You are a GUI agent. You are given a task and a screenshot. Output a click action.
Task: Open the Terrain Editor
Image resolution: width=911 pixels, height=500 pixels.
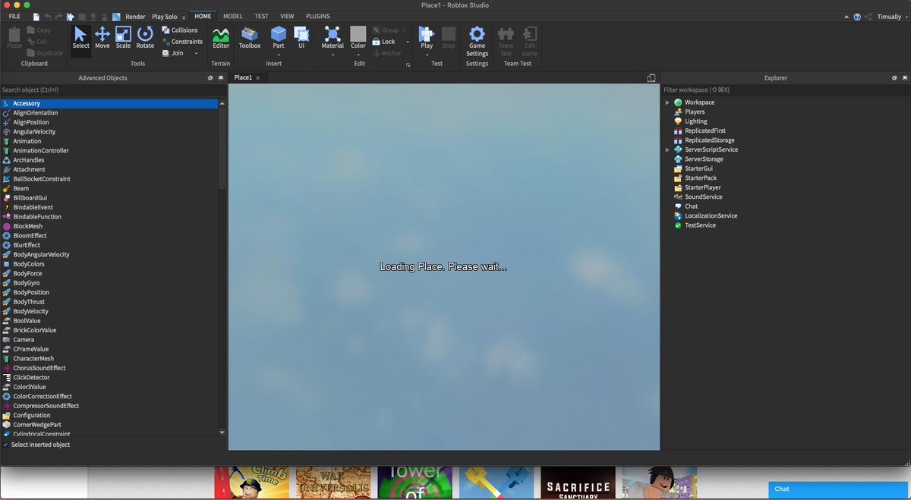click(x=221, y=38)
